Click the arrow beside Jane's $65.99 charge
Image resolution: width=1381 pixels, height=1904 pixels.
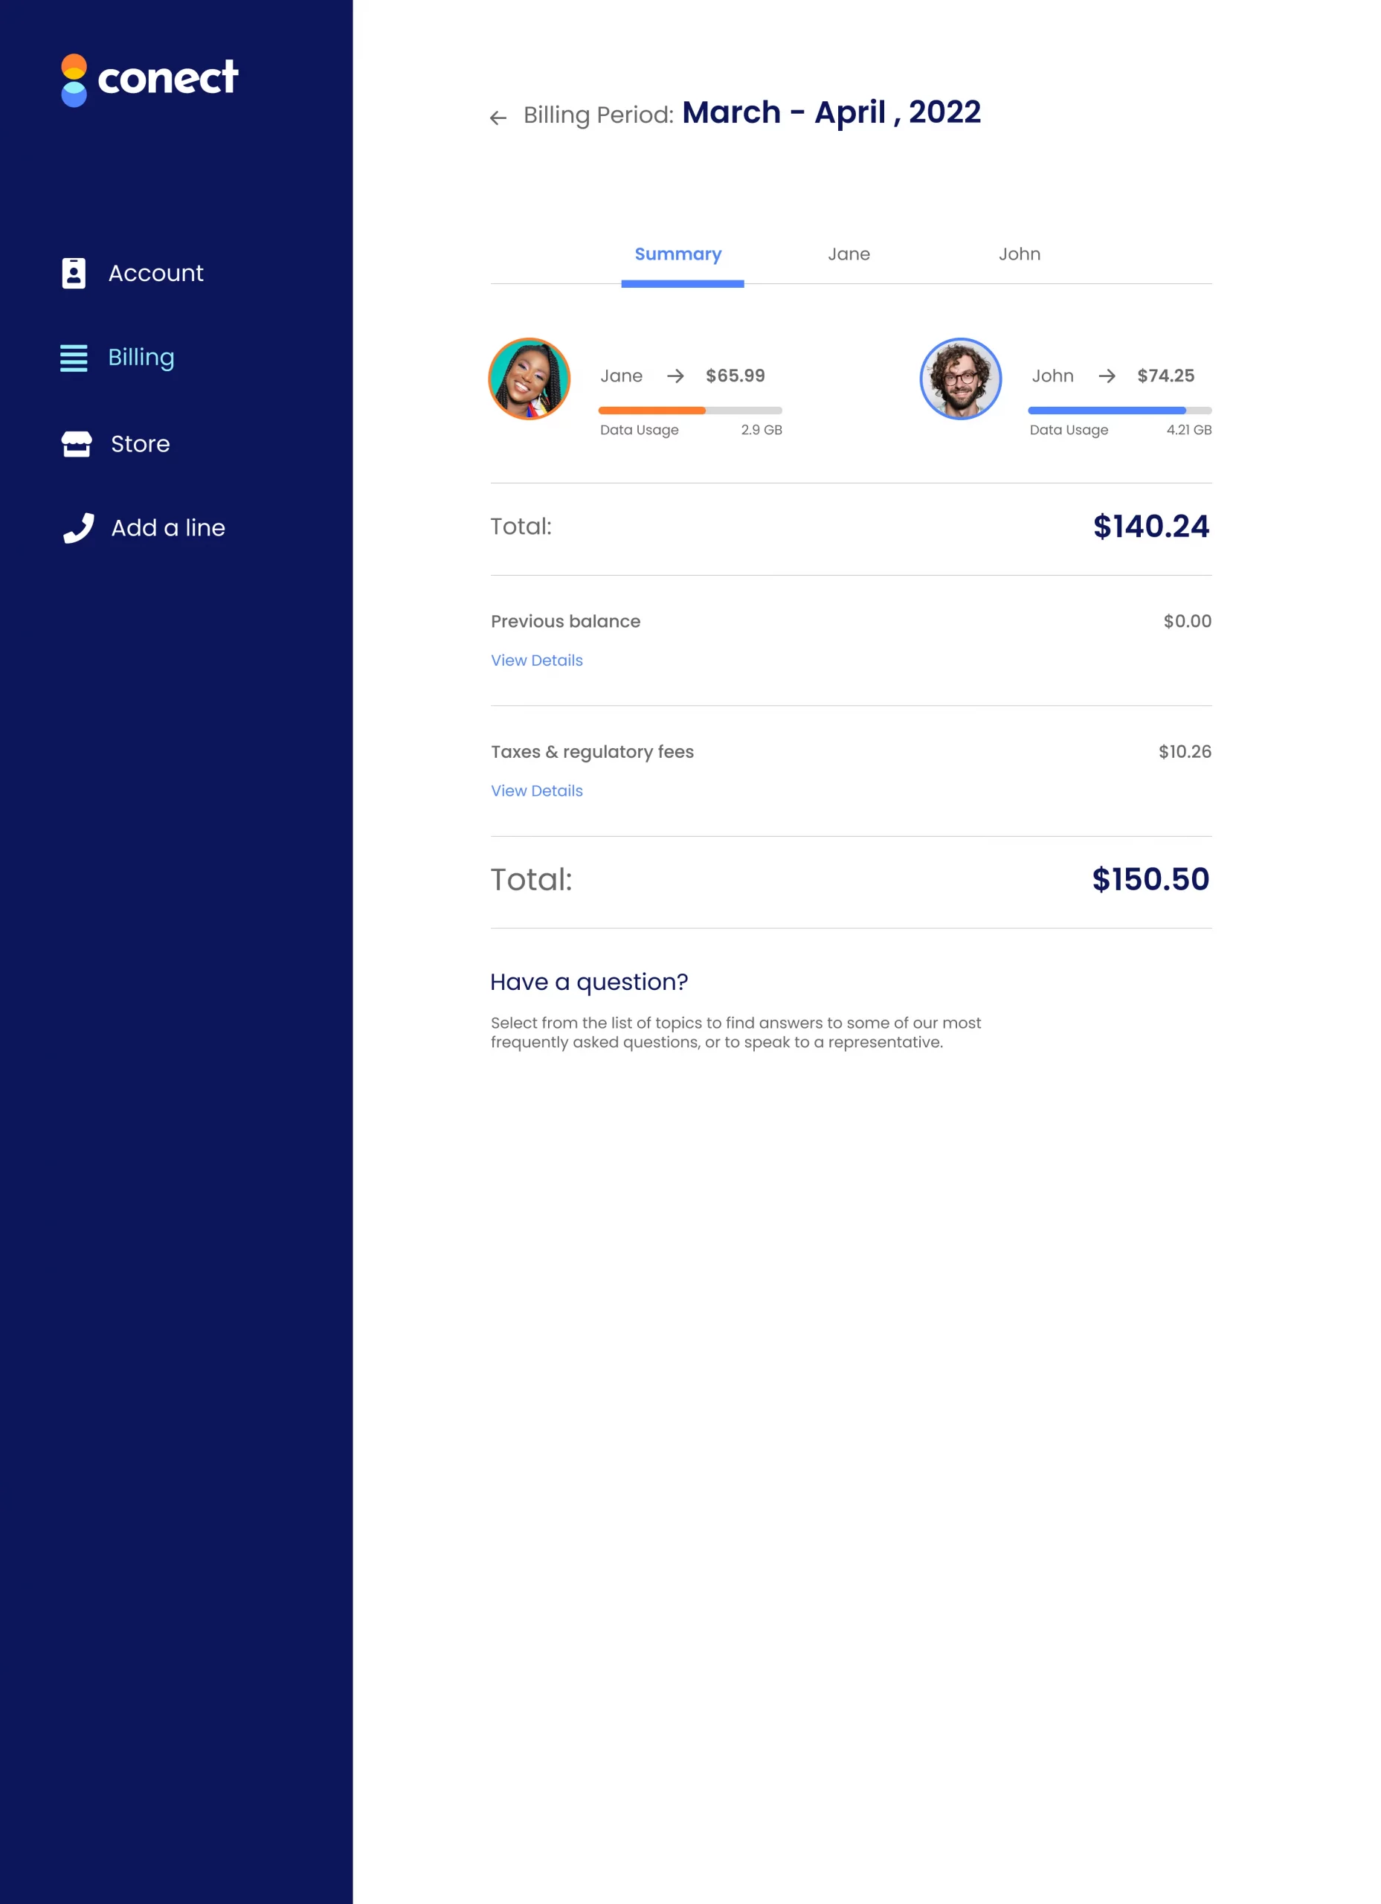click(x=676, y=377)
